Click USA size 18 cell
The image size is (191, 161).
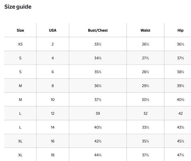click(x=53, y=155)
